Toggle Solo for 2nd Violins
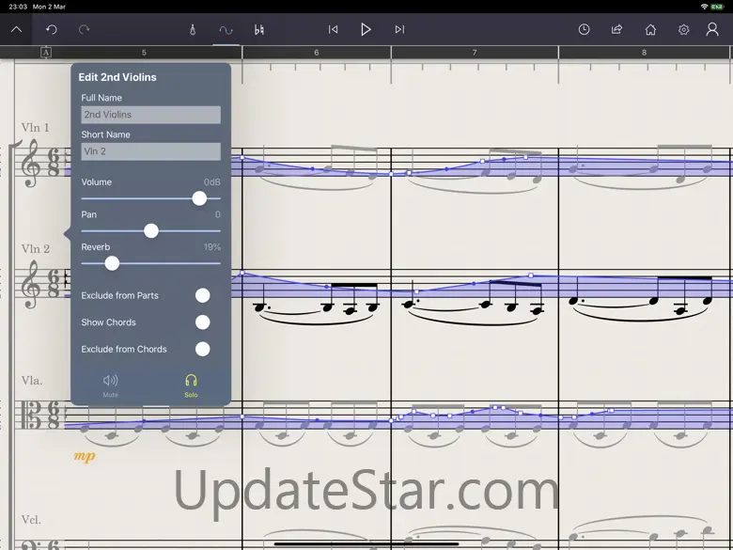This screenshot has width=733, height=550. click(x=191, y=385)
